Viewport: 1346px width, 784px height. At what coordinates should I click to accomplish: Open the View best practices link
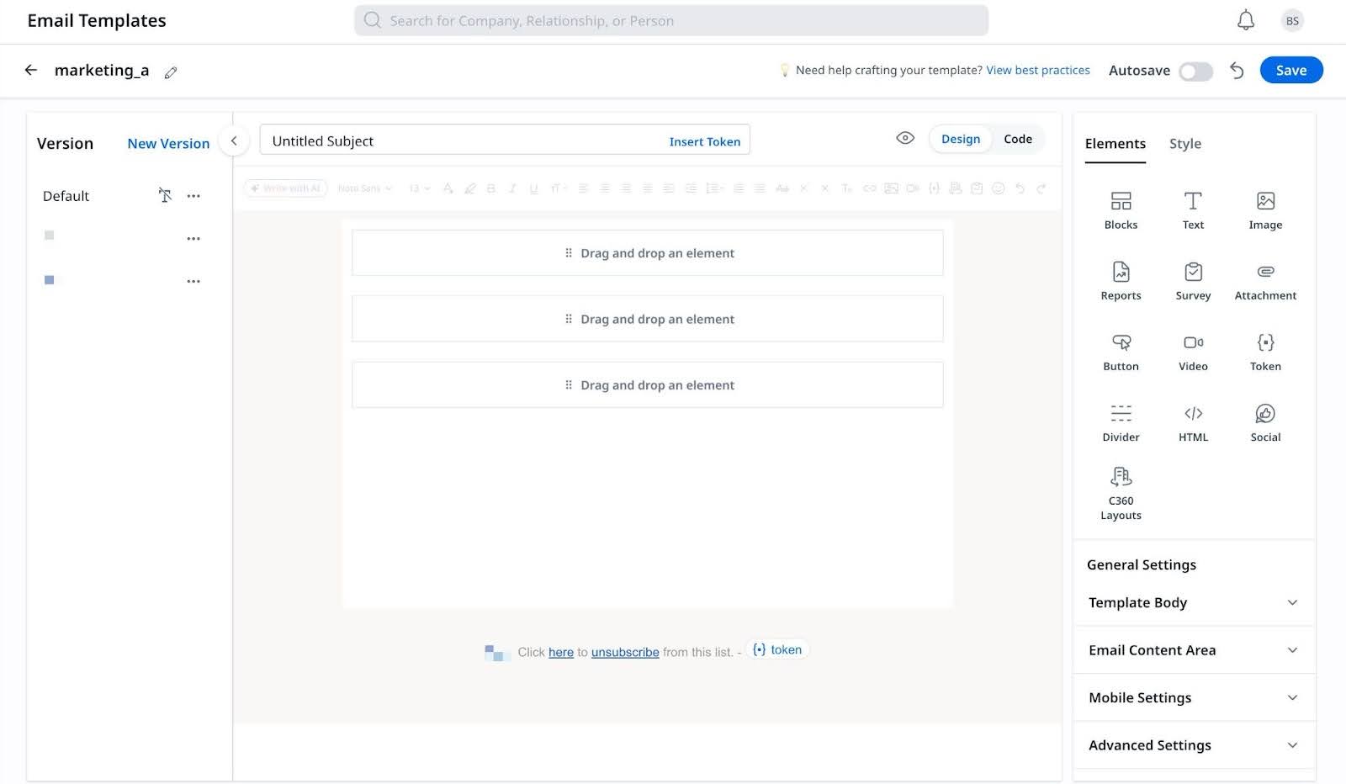(1037, 70)
